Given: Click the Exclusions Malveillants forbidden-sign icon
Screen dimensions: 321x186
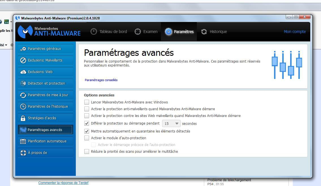Looking at the screenshot, I should [23, 60].
